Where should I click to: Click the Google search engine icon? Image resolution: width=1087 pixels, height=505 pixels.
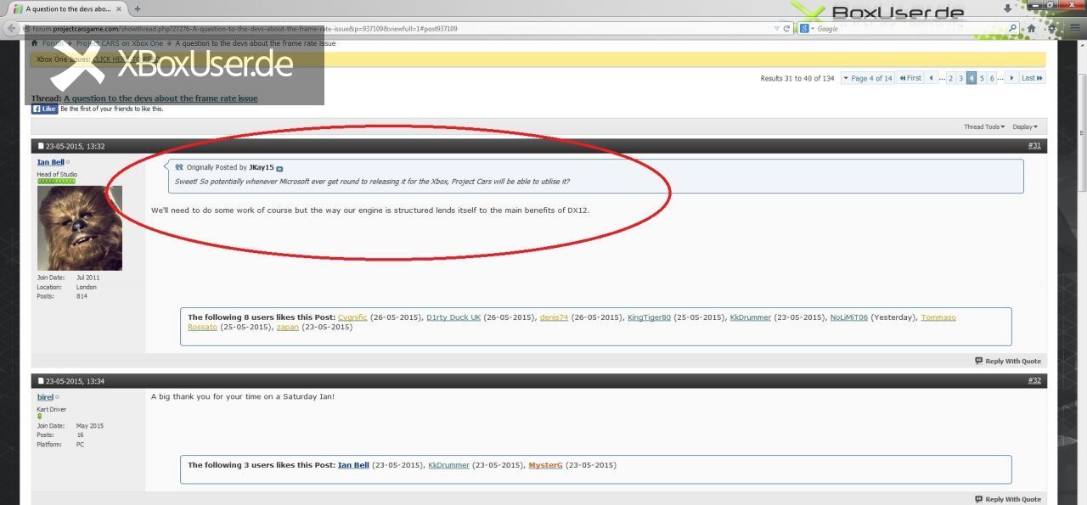804,28
